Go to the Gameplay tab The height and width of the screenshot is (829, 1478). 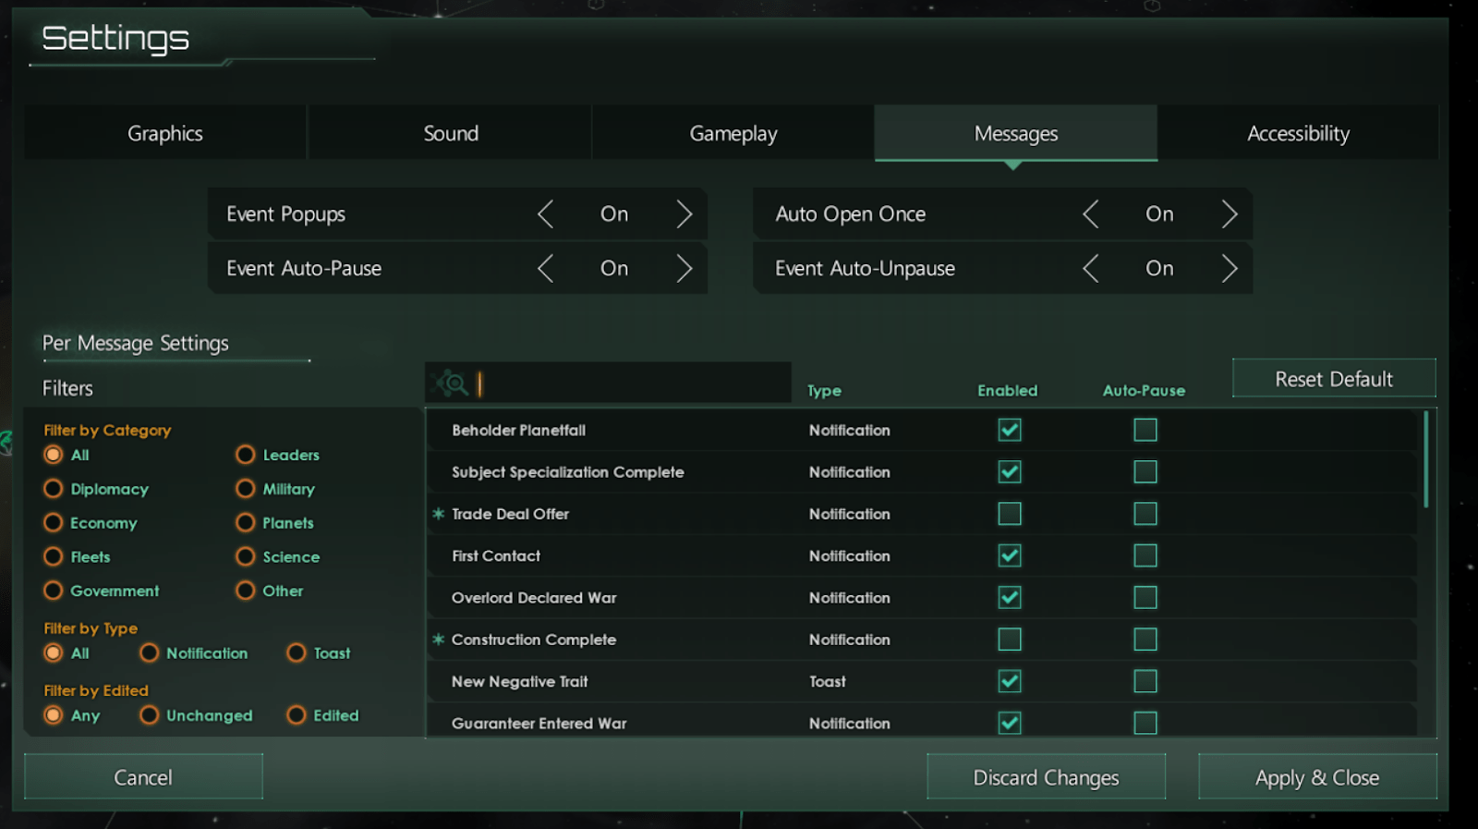click(x=733, y=133)
